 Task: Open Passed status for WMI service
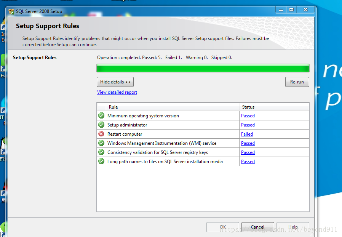[x=248, y=143]
